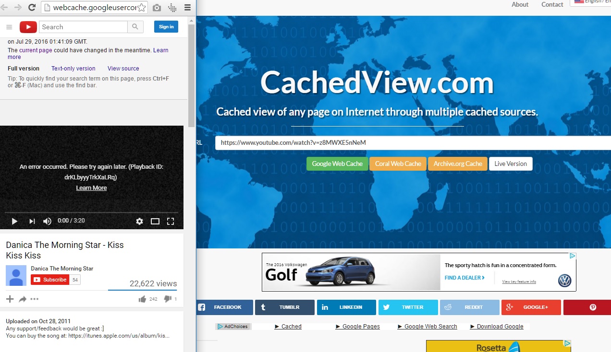Share on LinkedIn
Image resolution: width=611 pixels, height=352 pixels.
click(346, 307)
